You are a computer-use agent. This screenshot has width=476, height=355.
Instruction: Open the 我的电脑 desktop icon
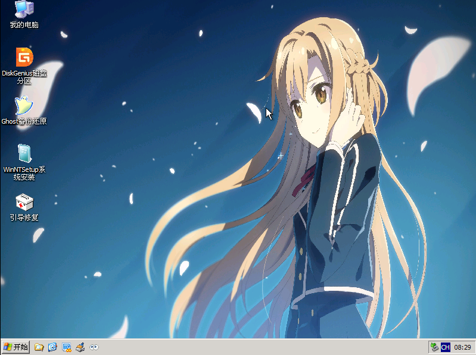pos(24,8)
